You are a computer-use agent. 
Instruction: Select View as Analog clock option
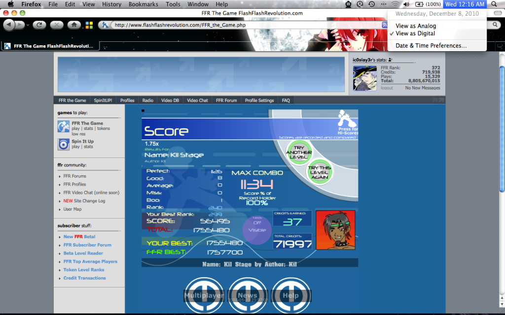[416, 26]
